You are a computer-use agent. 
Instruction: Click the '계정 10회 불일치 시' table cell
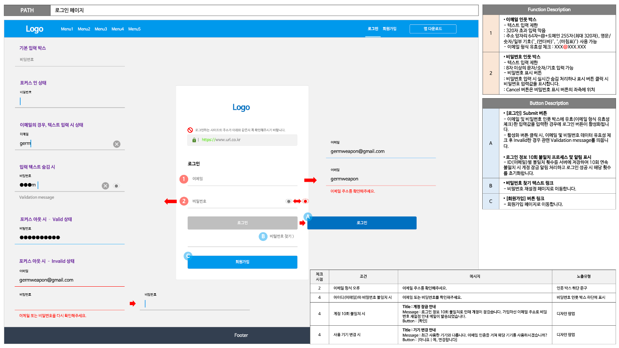click(x=364, y=314)
